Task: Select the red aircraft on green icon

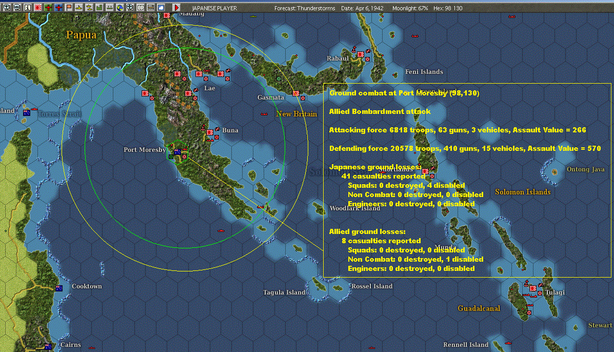Action: tap(48, 7)
